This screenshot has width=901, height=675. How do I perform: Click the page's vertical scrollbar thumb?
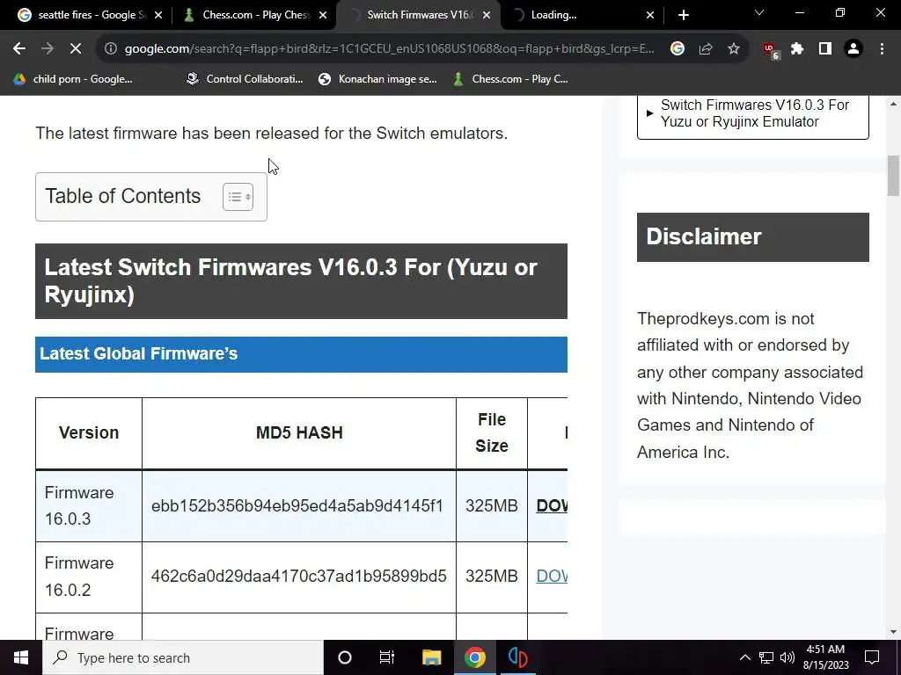(893, 176)
